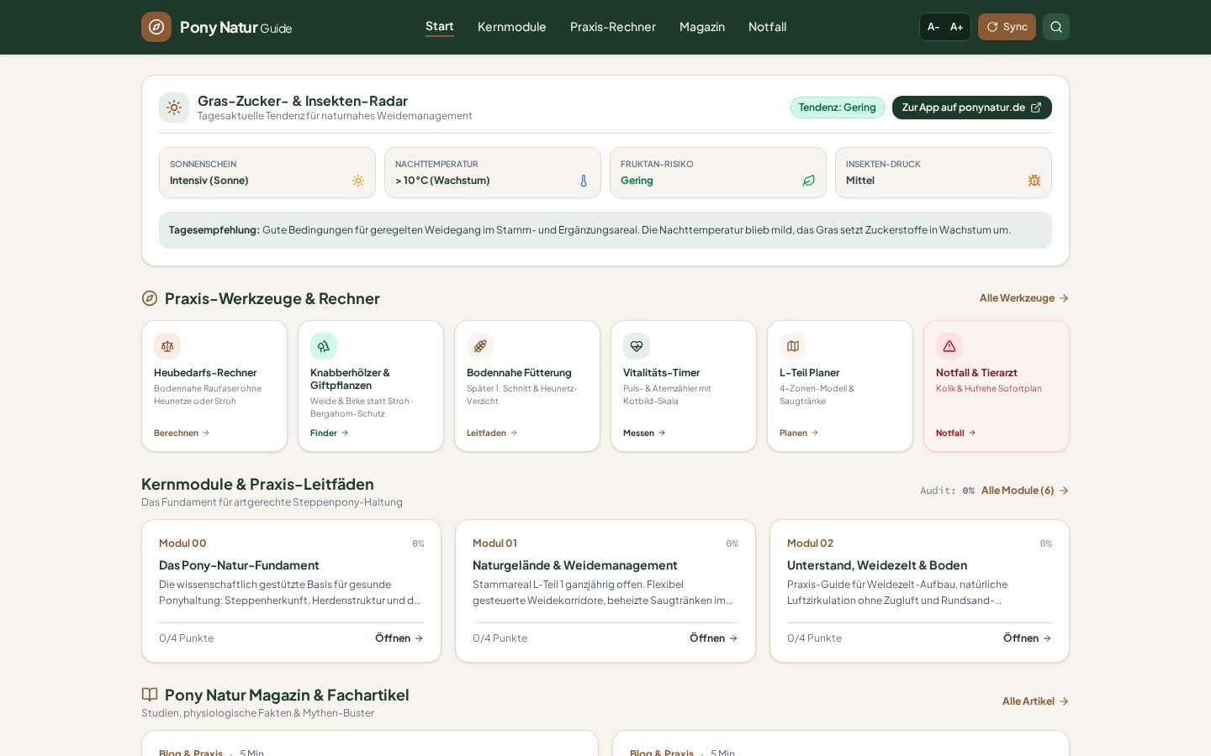Click the Tendenz: Gering badge
Image resolution: width=1211 pixels, height=756 pixels.
point(838,108)
